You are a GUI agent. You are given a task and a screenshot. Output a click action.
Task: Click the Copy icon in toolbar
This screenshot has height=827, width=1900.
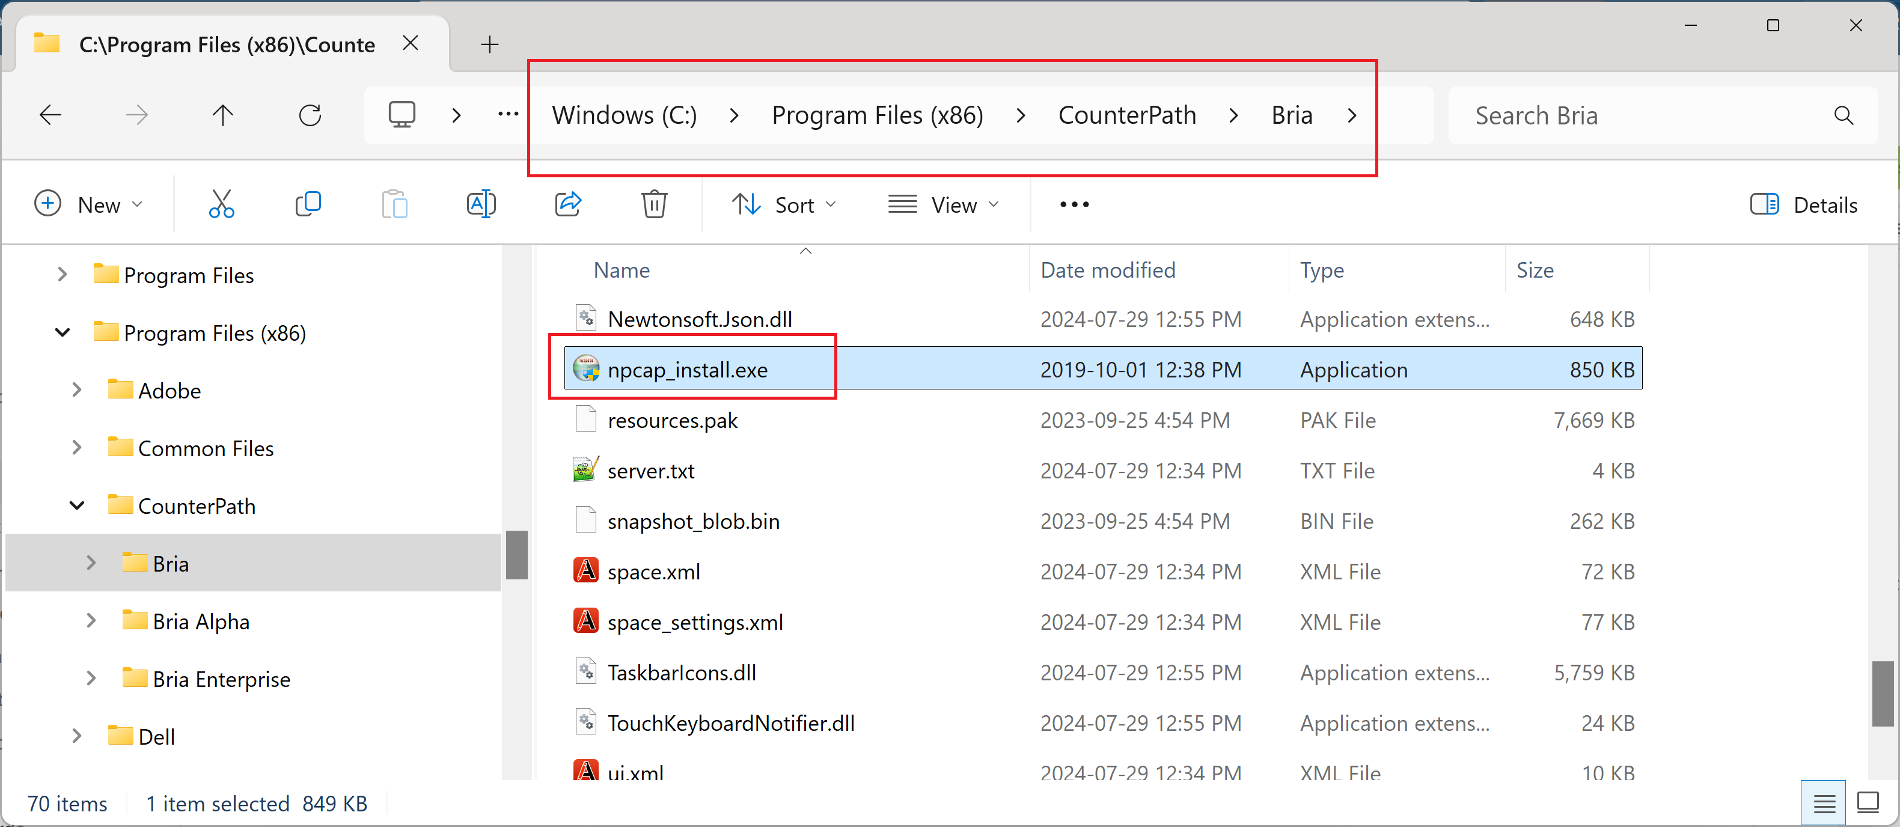308,204
